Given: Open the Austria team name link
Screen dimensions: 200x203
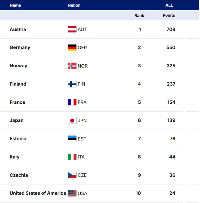Looking at the screenshot, I should click(x=18, y=29).
